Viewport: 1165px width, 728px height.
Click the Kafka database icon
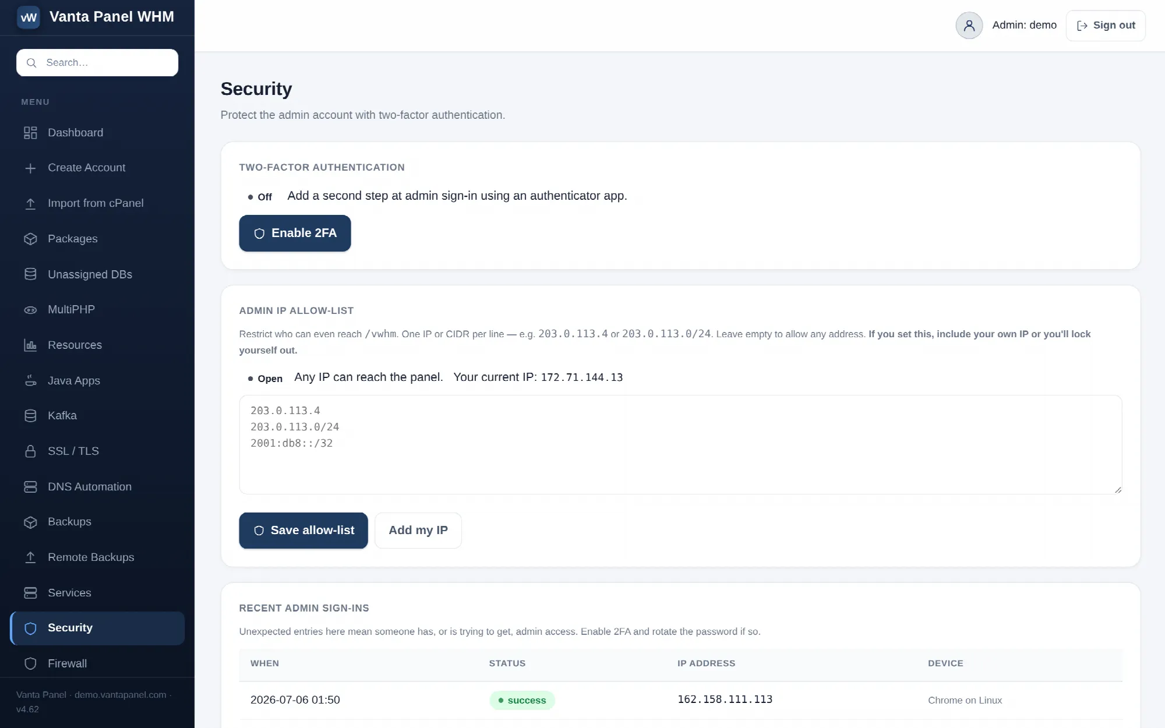(x=30, y=416)
